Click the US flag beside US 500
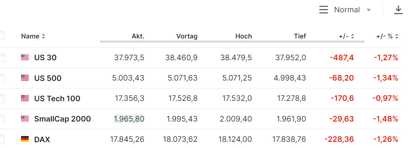The height and width of the screenshot is (148, 413). [25, 78]
